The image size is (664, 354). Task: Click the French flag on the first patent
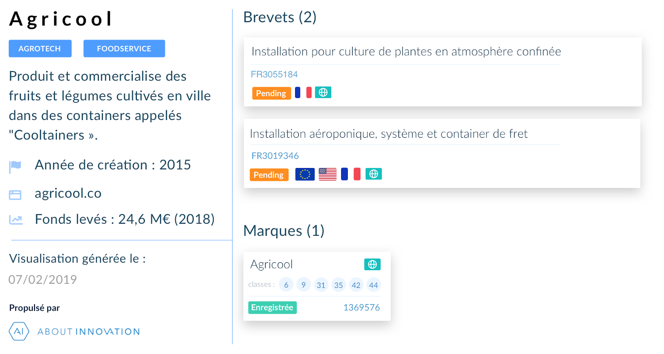[x=303, y=92]
